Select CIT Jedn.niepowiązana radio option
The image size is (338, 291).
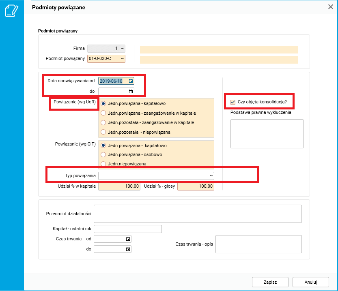click(x=104, y=164)
